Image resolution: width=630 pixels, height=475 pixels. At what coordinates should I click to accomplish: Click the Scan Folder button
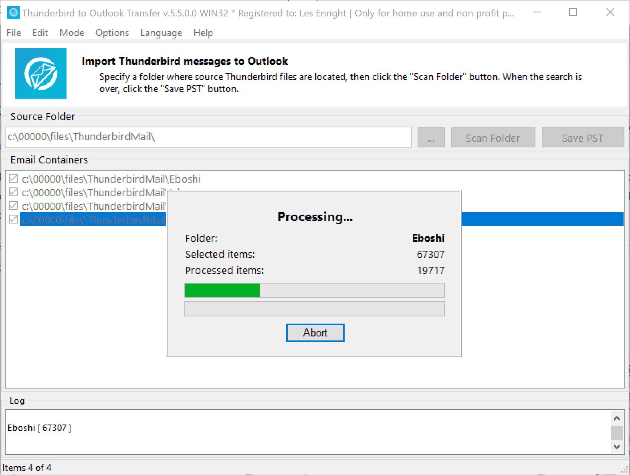tap(493, 138)
